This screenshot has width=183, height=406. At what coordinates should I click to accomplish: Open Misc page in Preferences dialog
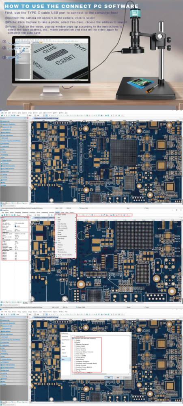click(66, 359)
